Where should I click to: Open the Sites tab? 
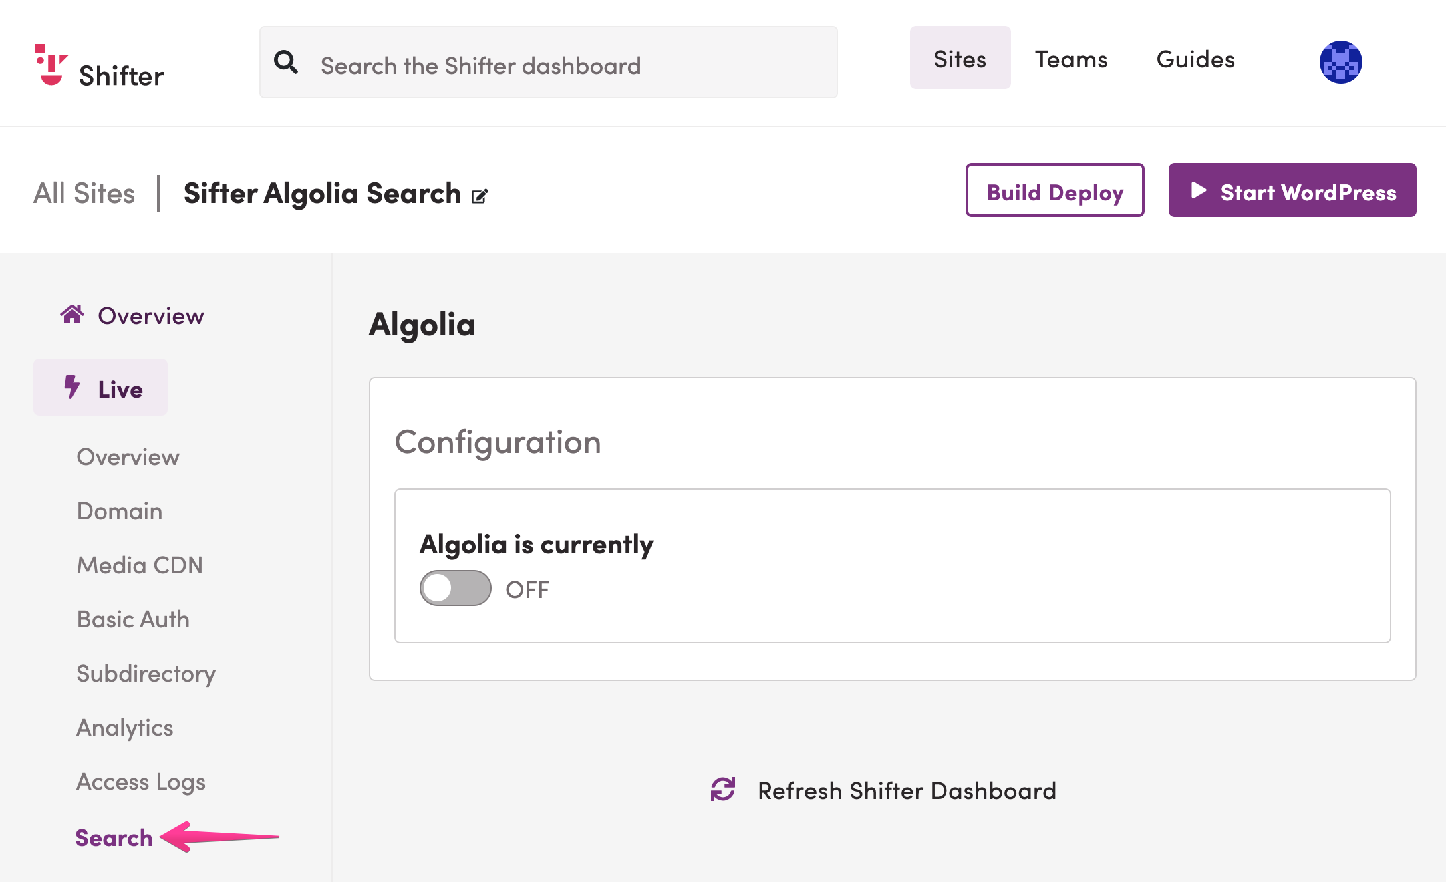click(960, 58)
